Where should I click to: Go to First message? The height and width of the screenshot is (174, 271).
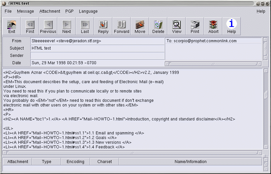(30, 26)
